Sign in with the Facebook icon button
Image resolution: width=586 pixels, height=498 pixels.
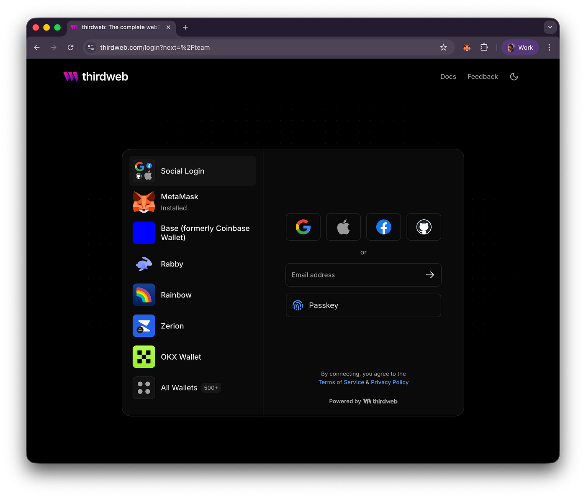click(383, 227)
